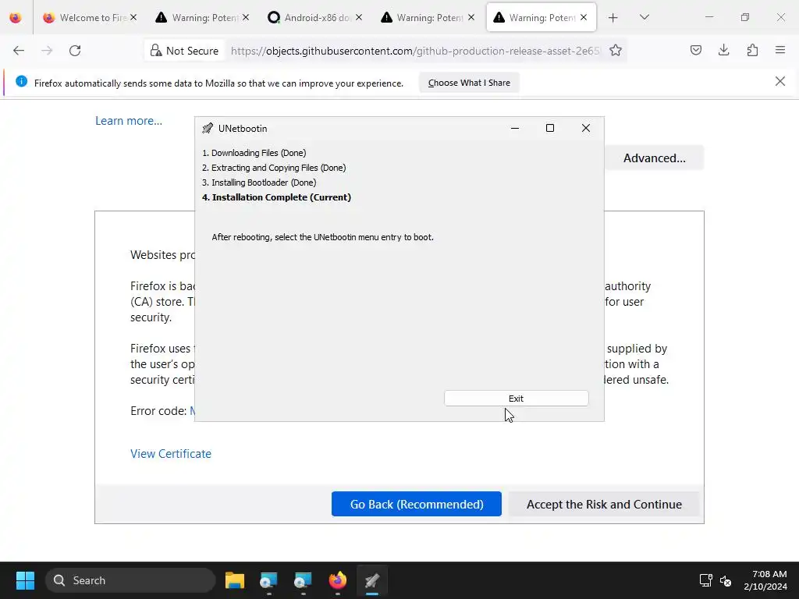
Task: Click the first installer icon on taskbar
Action: (268, 580)
